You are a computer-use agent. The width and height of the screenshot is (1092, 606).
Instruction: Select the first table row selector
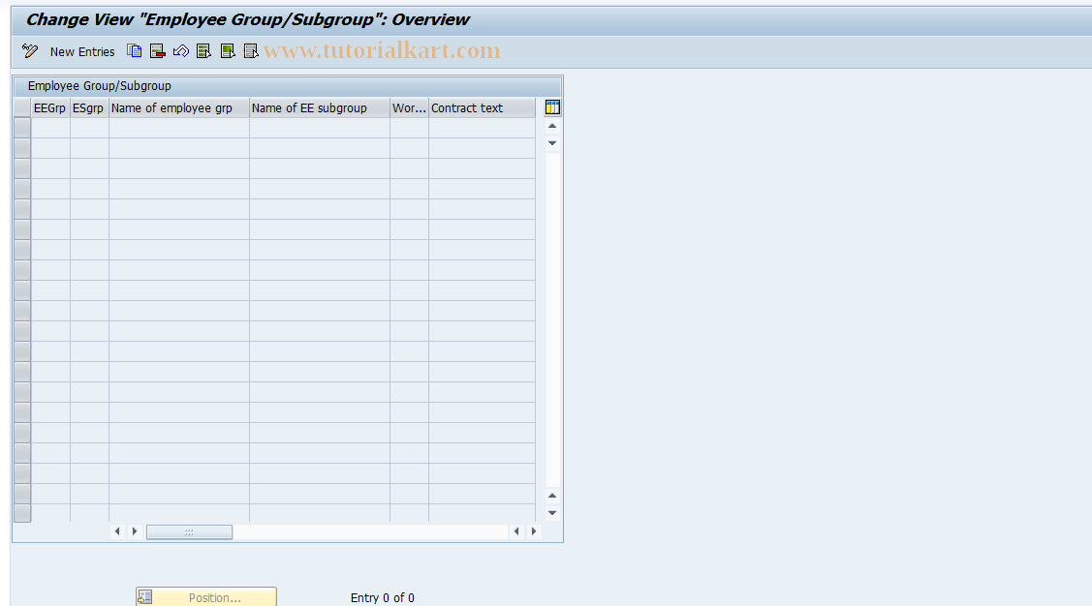(22, 128)
